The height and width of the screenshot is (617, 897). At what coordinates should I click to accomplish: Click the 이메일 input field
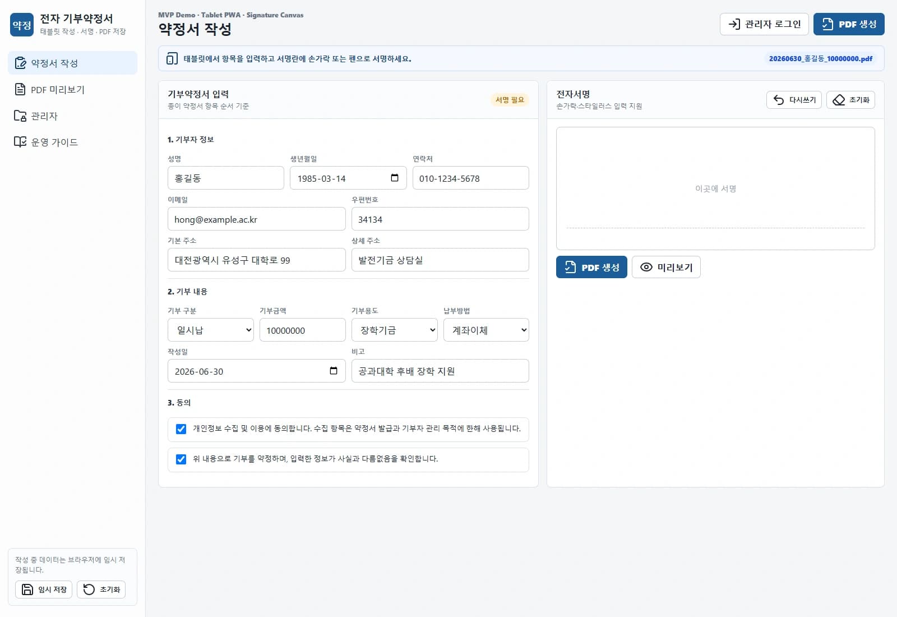[257, 219]
